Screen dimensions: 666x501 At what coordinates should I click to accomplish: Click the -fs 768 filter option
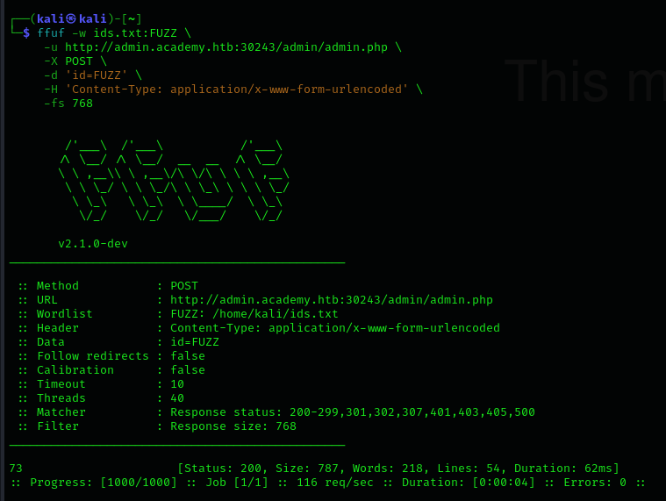[x=68, y=103]
